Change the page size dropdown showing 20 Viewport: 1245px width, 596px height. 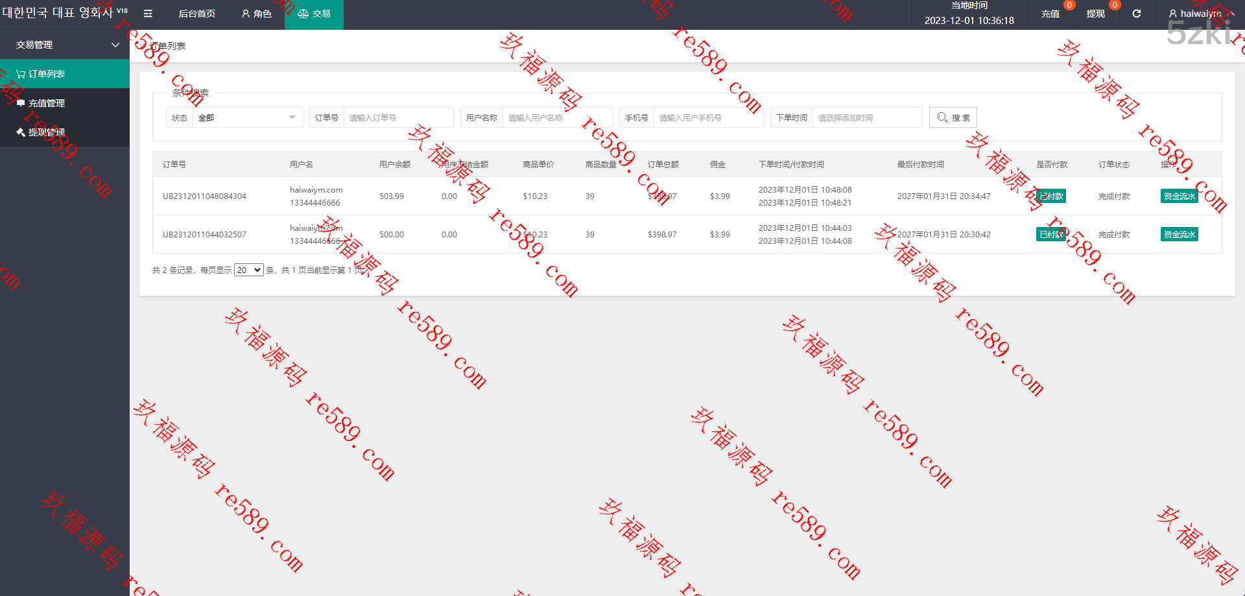[x=248, y=270]
